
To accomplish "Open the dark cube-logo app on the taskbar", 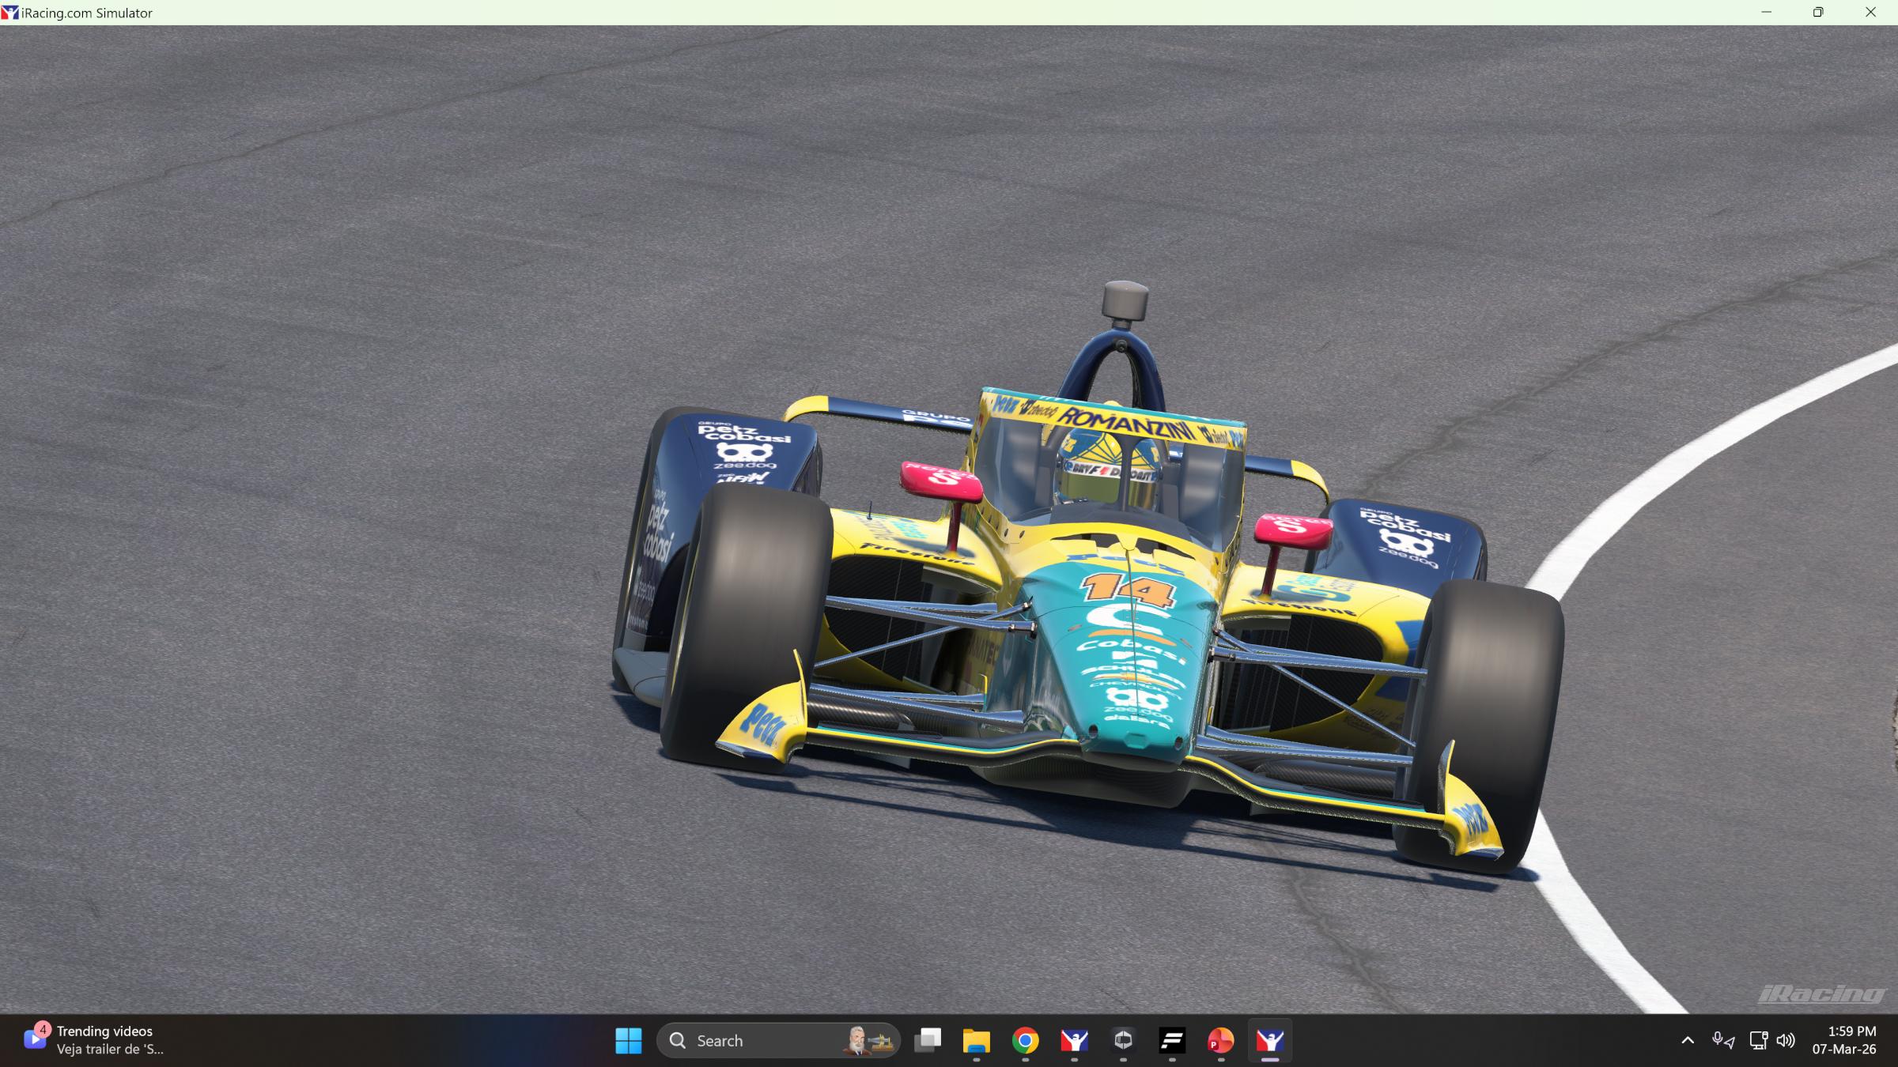I will (x=1123, y=1040).
